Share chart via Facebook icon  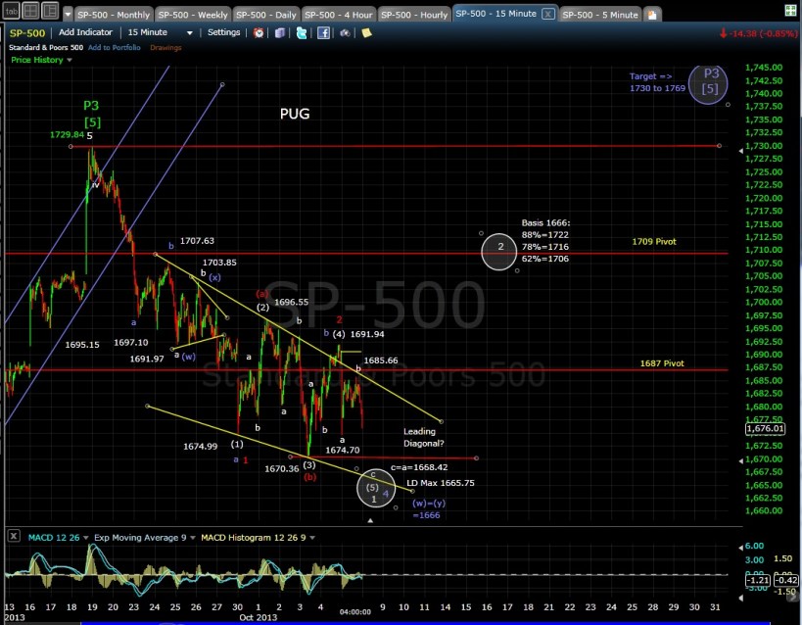(x=323, y=33)
